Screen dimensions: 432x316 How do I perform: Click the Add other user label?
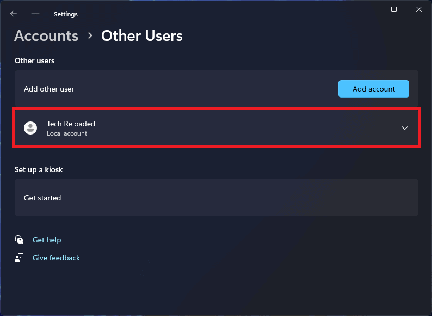49,89
